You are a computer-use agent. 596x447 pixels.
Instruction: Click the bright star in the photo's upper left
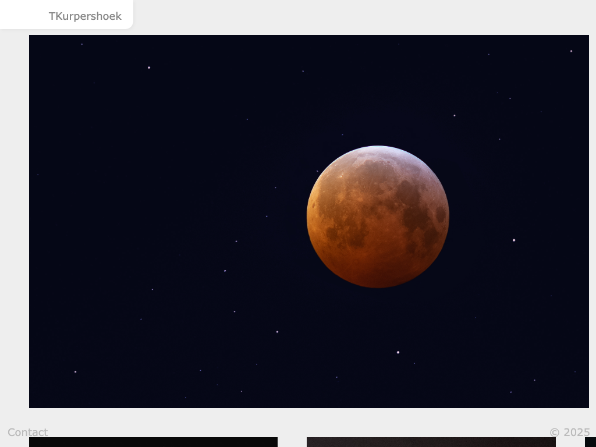tap(149, 68)
